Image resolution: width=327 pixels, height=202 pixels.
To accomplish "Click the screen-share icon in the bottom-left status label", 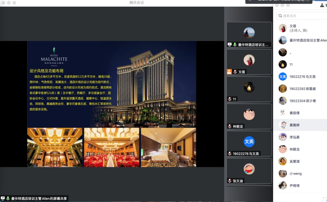I will tap(3, 199).
